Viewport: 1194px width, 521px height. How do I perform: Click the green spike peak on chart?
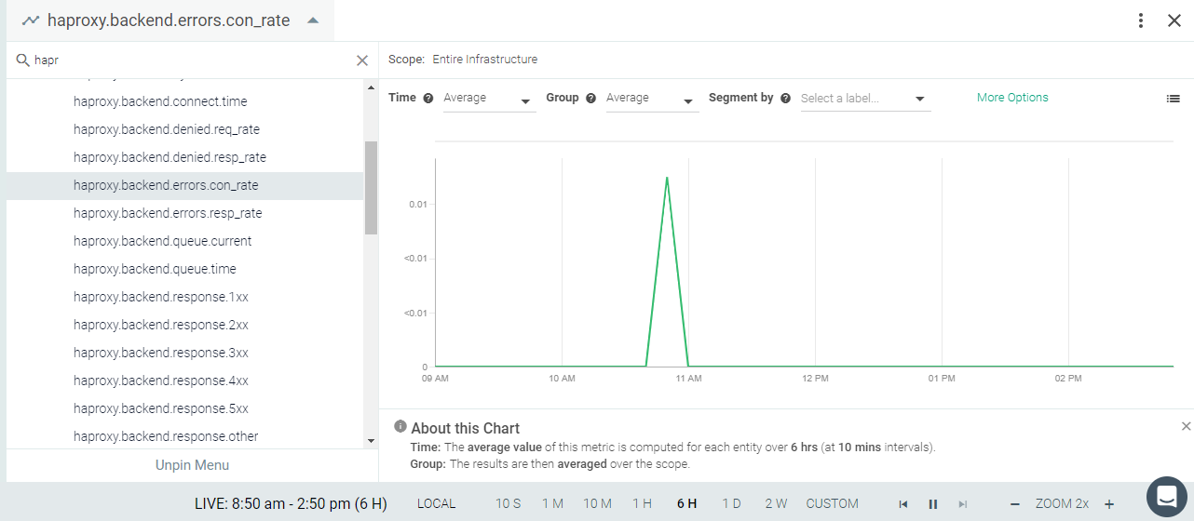[x=667, y=177]
